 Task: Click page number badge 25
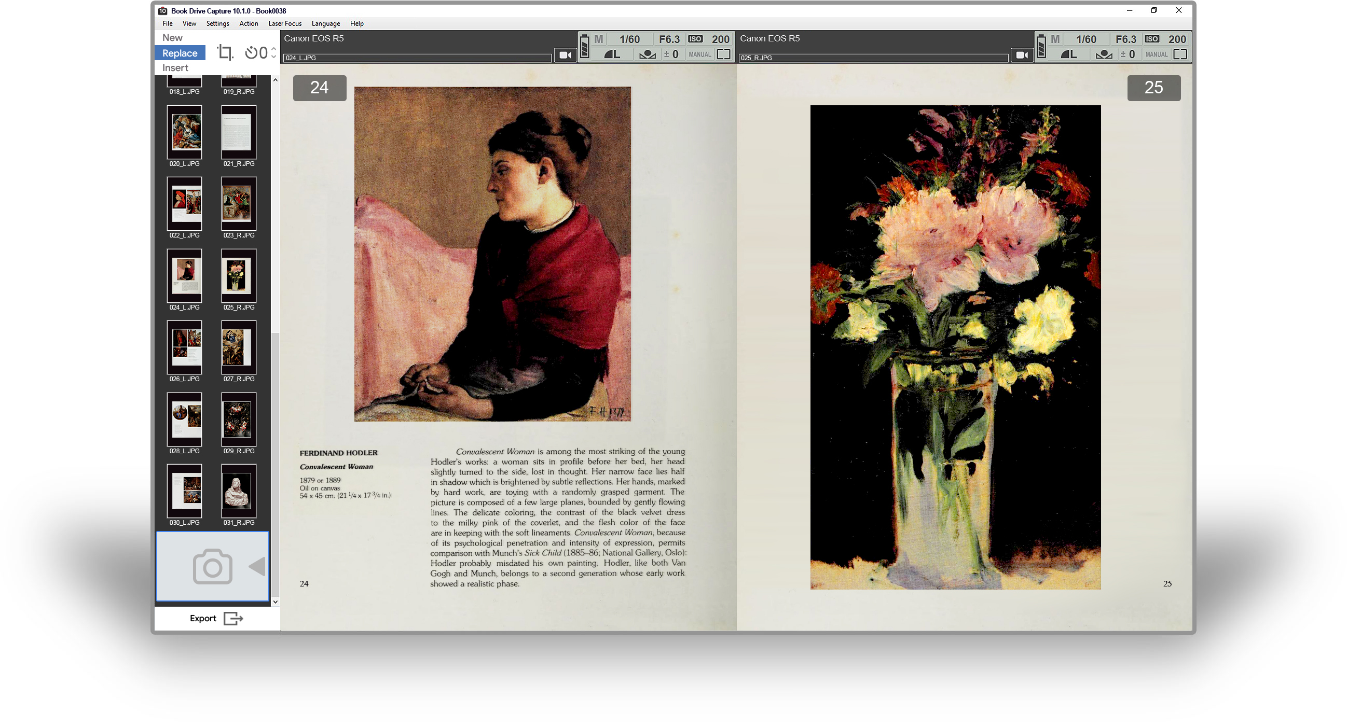pyautogui.click(x=1153, y=88)
